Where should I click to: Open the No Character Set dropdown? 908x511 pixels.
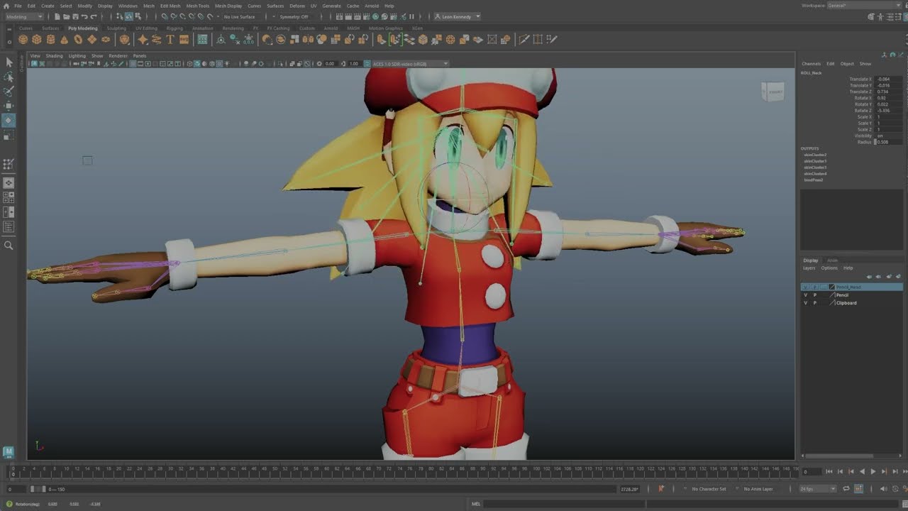[705, 489]
